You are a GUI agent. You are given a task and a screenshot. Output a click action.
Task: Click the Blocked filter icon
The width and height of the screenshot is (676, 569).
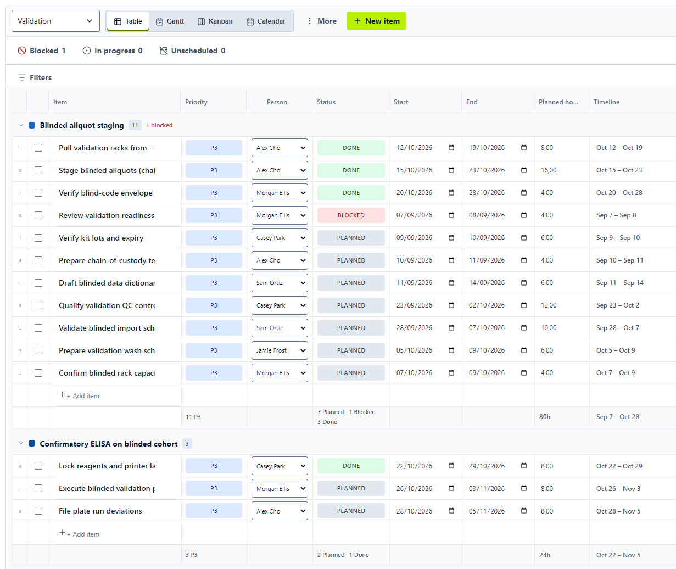tap(22, 51)
